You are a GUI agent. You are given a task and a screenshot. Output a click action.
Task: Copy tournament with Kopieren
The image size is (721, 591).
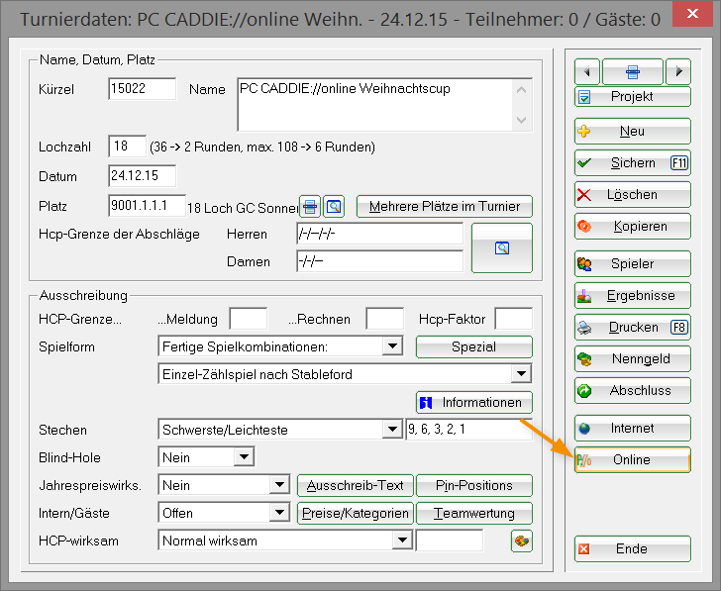click(632, 227)
